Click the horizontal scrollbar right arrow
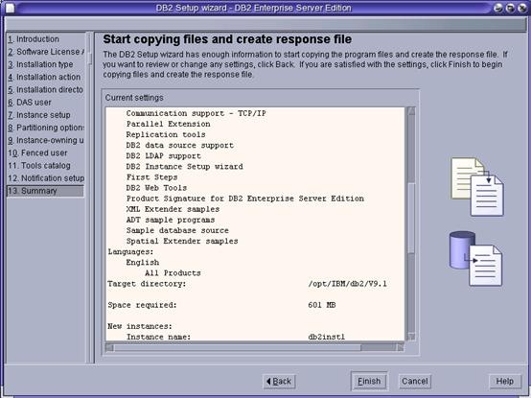The image size is (531, 398). click(400, 347)
